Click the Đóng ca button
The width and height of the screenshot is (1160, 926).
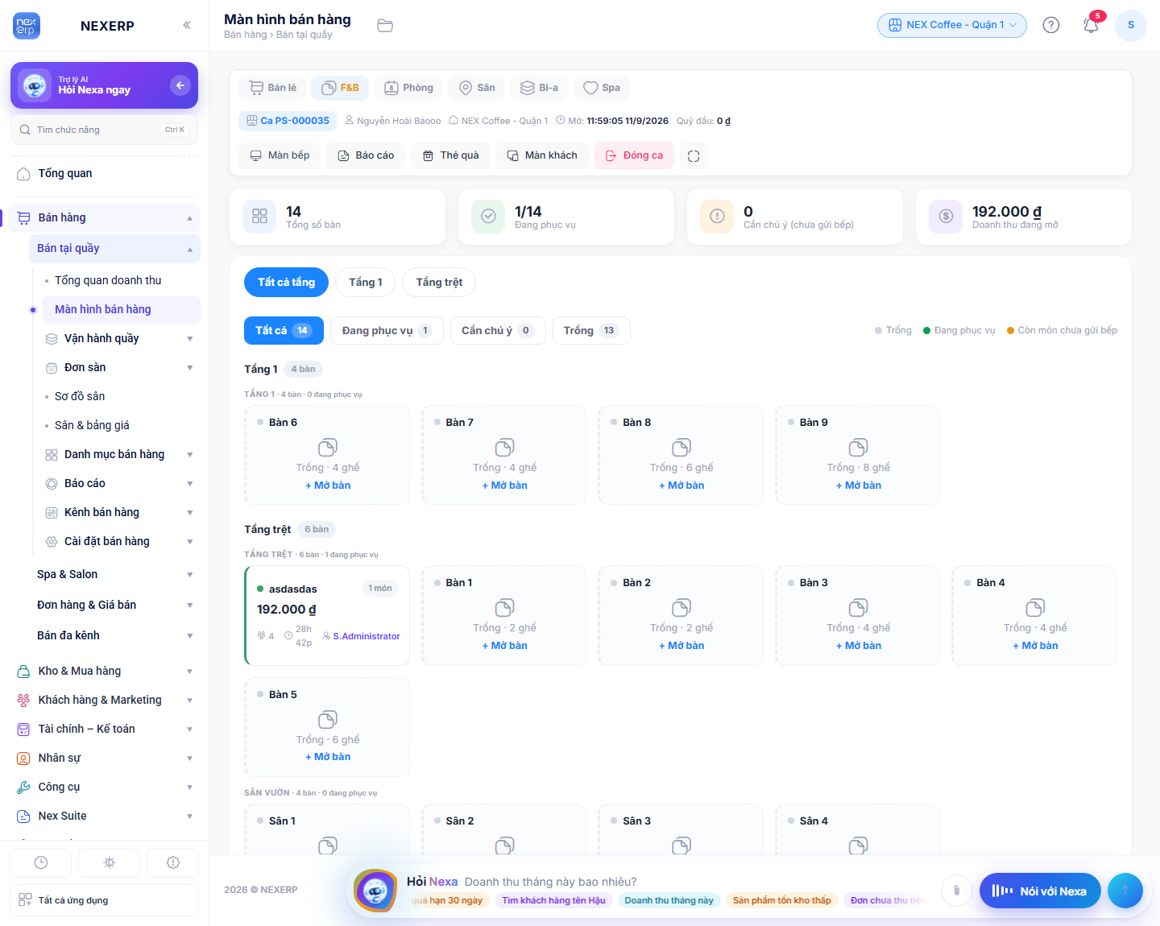coord(634,155)
